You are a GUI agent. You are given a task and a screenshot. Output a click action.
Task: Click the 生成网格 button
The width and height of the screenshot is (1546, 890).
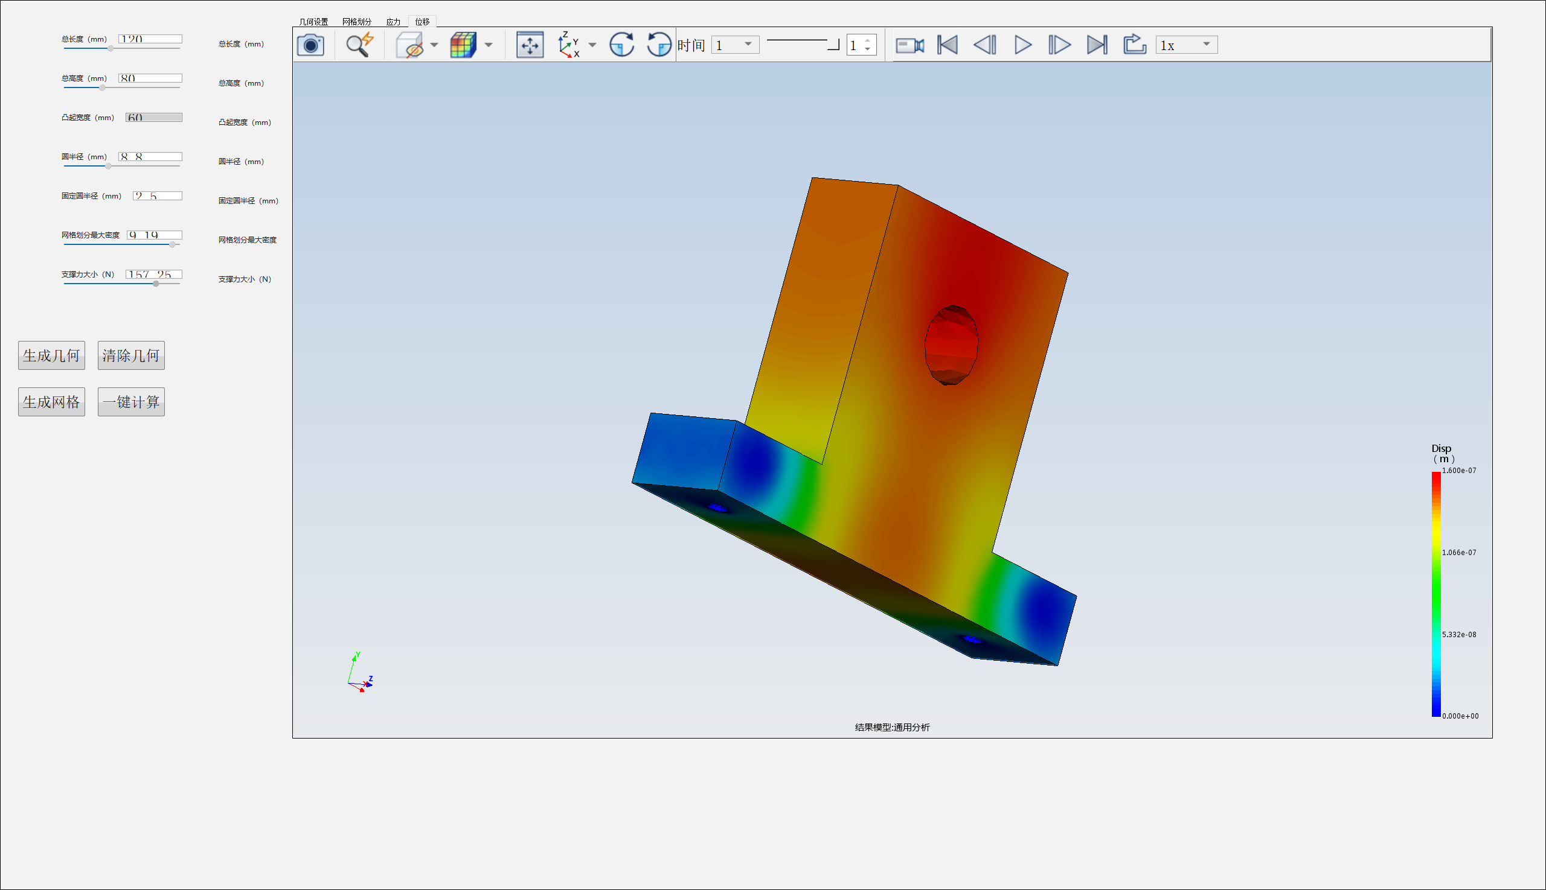pyautogui.click(x=51, y=402)
